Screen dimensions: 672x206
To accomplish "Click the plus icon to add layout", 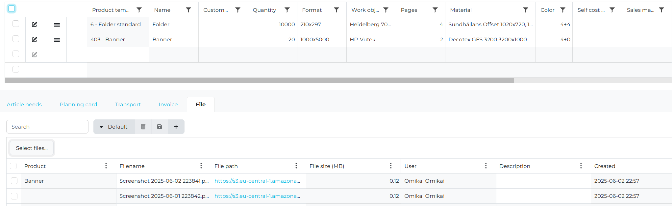I will pos(176,127).
